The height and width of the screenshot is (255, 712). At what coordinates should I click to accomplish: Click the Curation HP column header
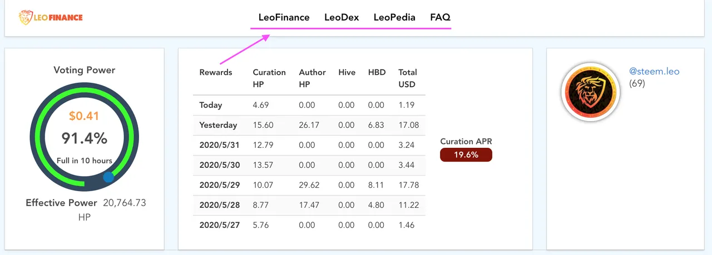point(269,78)
